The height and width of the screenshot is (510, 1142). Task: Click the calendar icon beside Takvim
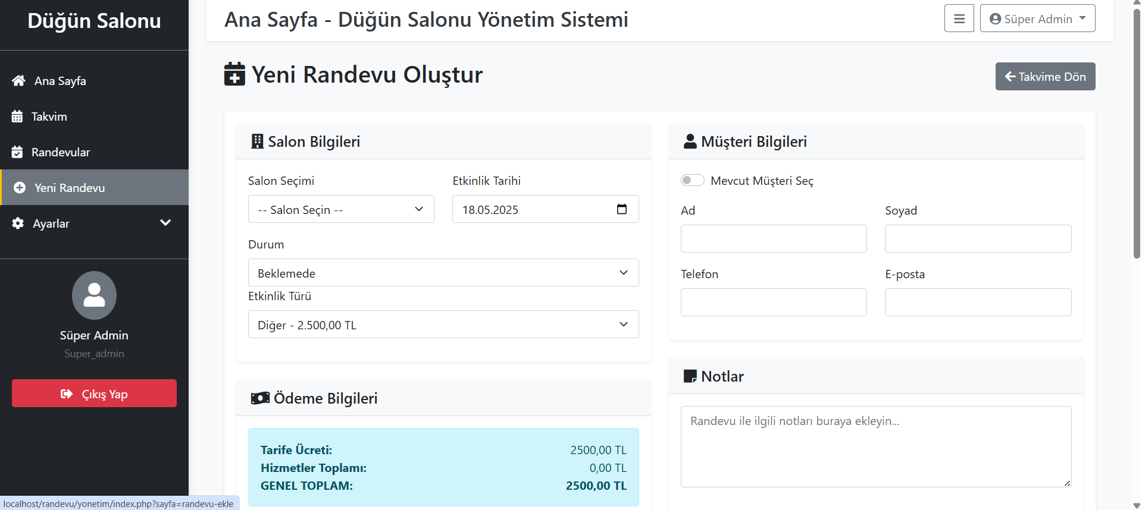pos(17,117)
